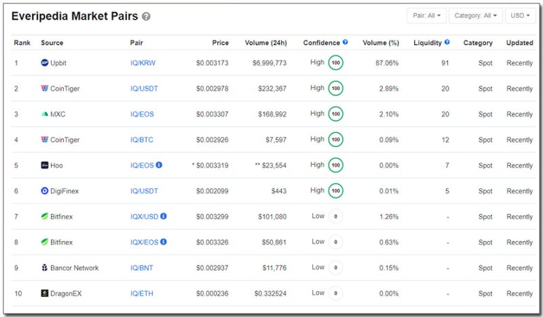Viewport: 543px width, 317px height.
Task: Click the Liquidity column info icon
Action: point(447,42)
